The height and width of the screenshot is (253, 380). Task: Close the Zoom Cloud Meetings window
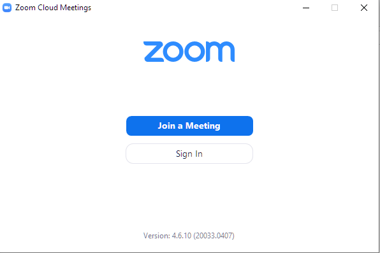(364, 8)
